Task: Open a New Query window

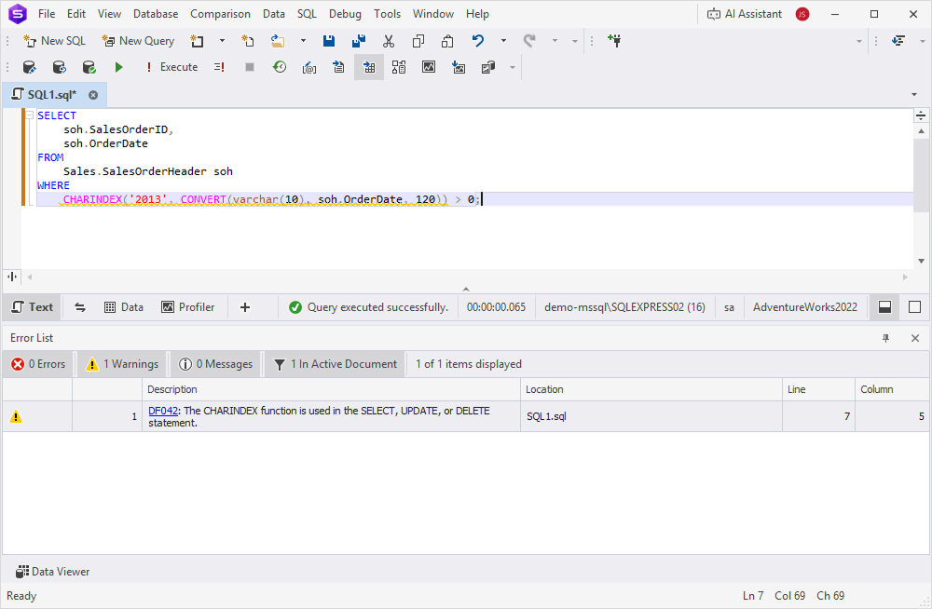Action: 138,40
